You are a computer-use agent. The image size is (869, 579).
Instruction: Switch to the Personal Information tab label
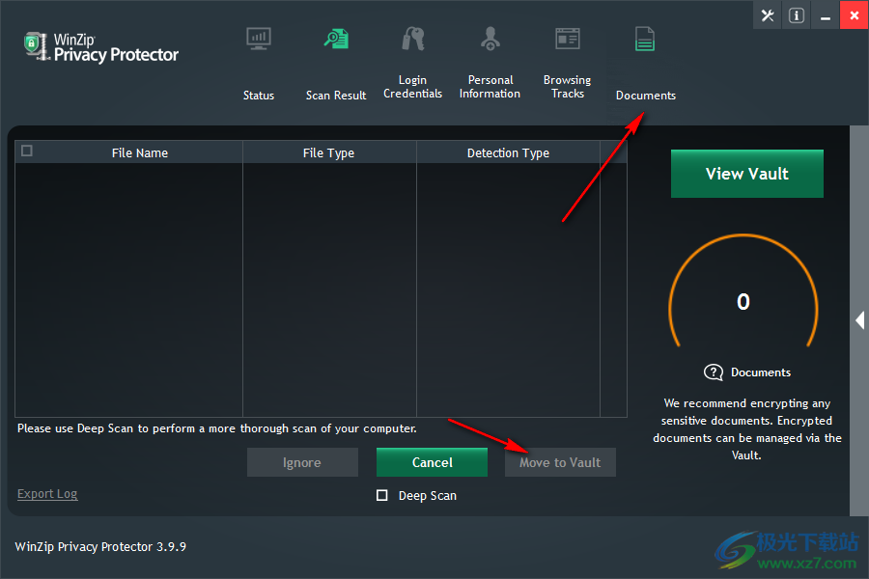(490, 87)
